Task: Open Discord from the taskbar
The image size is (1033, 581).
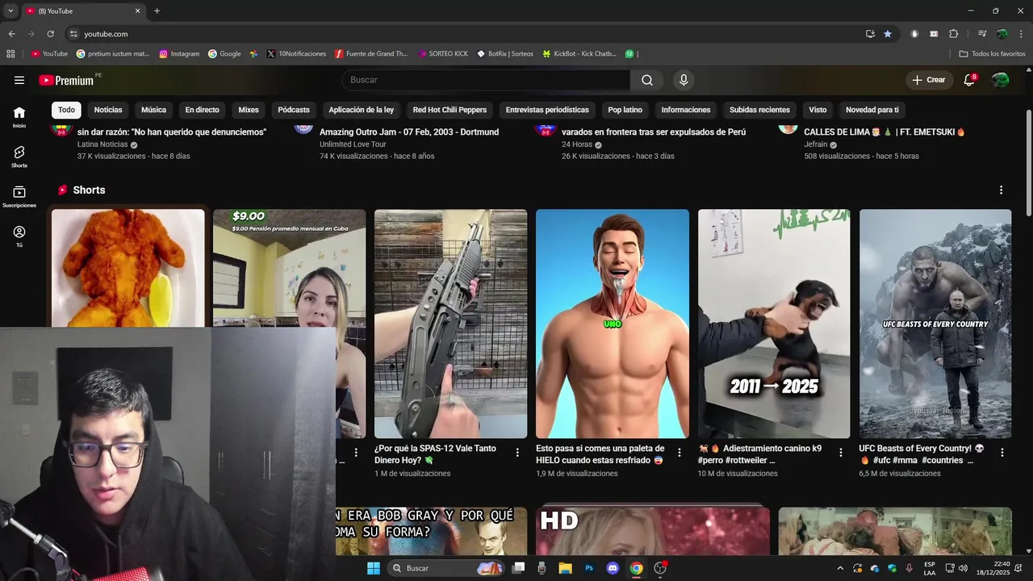Action: tap(613, 568)
